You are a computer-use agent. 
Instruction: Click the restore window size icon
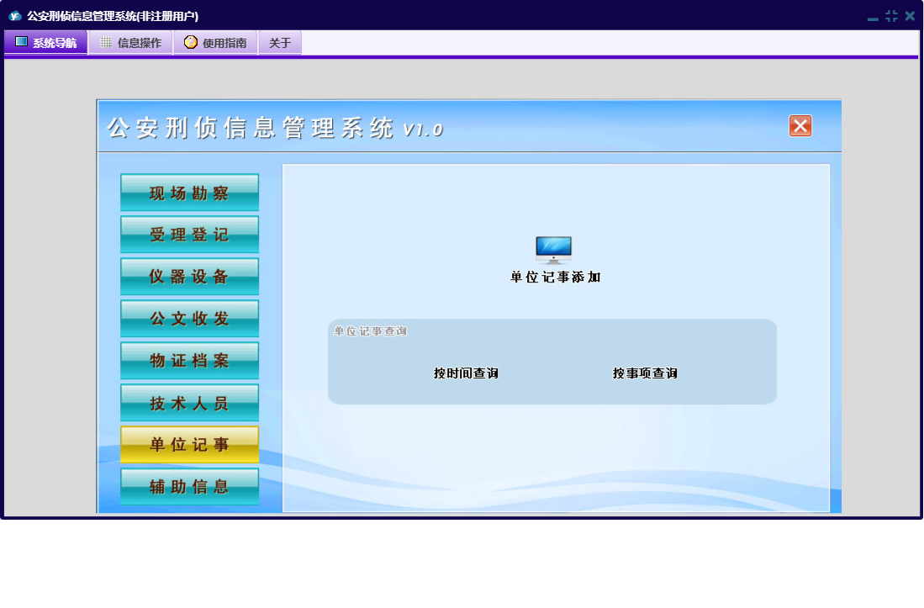[x=891, y=16]
